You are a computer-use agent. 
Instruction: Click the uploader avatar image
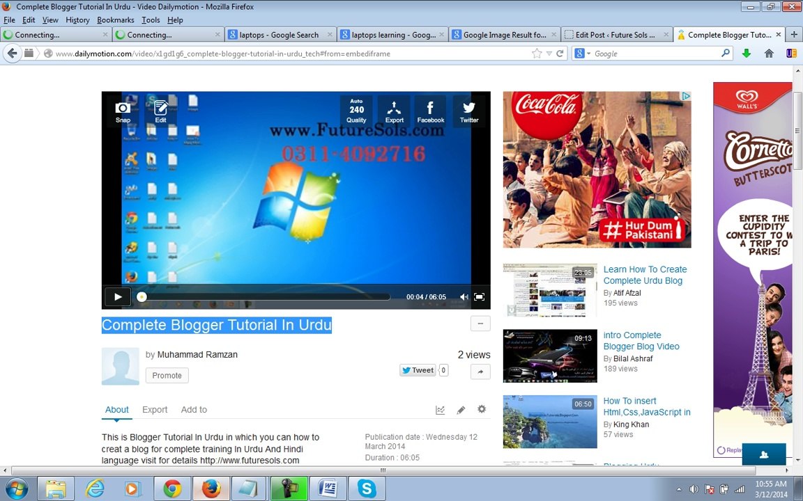click(121, 366)
